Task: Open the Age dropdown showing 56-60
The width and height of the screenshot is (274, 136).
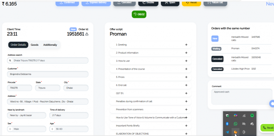Action: pos(69,129)
